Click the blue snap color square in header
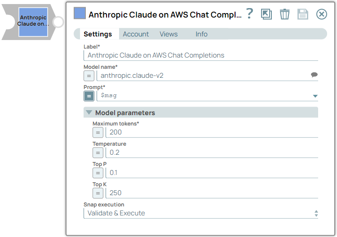Image resolution: width=337 pixels, height=237 pixels. pos(80,13)
